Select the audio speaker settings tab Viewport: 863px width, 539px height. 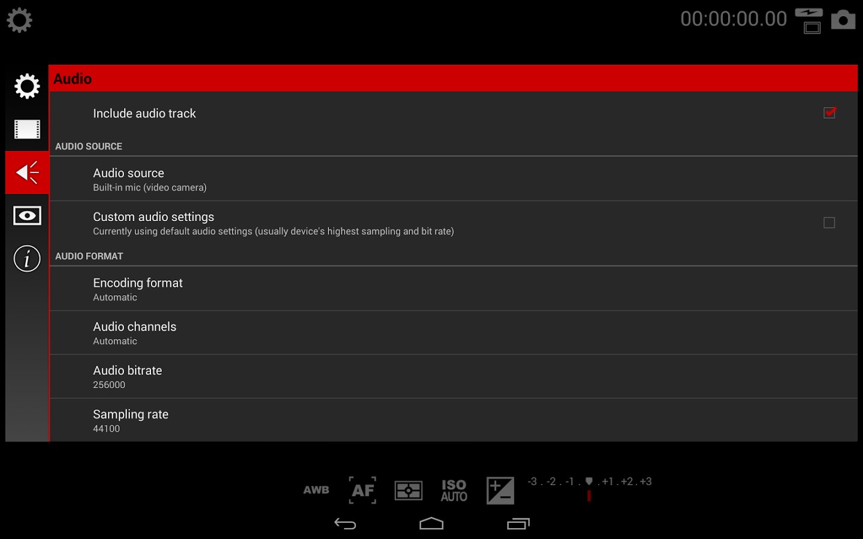[27, 172]
